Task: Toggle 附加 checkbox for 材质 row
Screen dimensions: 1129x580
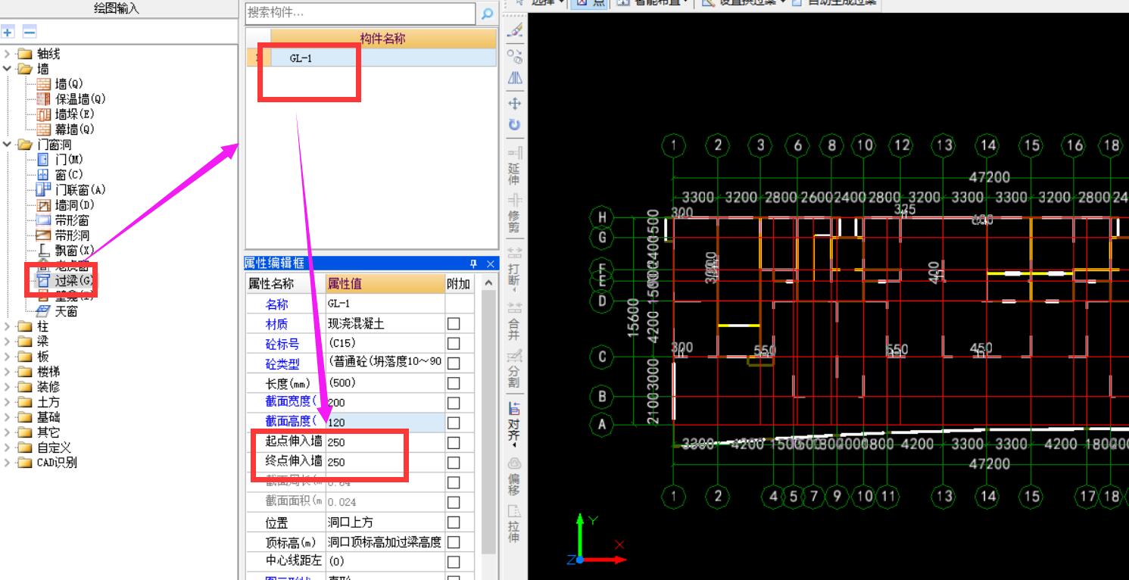Action: [454, 323]
